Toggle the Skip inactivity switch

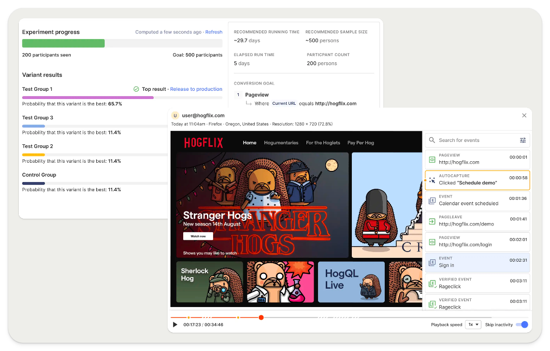(x=522, y=324)
